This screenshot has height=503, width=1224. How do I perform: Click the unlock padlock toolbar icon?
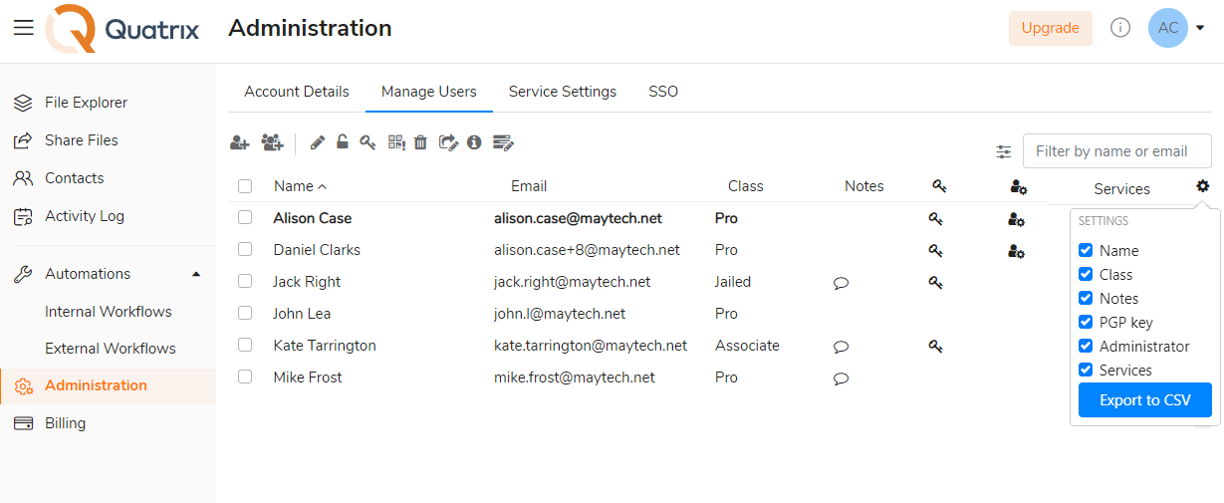[343, 141]
